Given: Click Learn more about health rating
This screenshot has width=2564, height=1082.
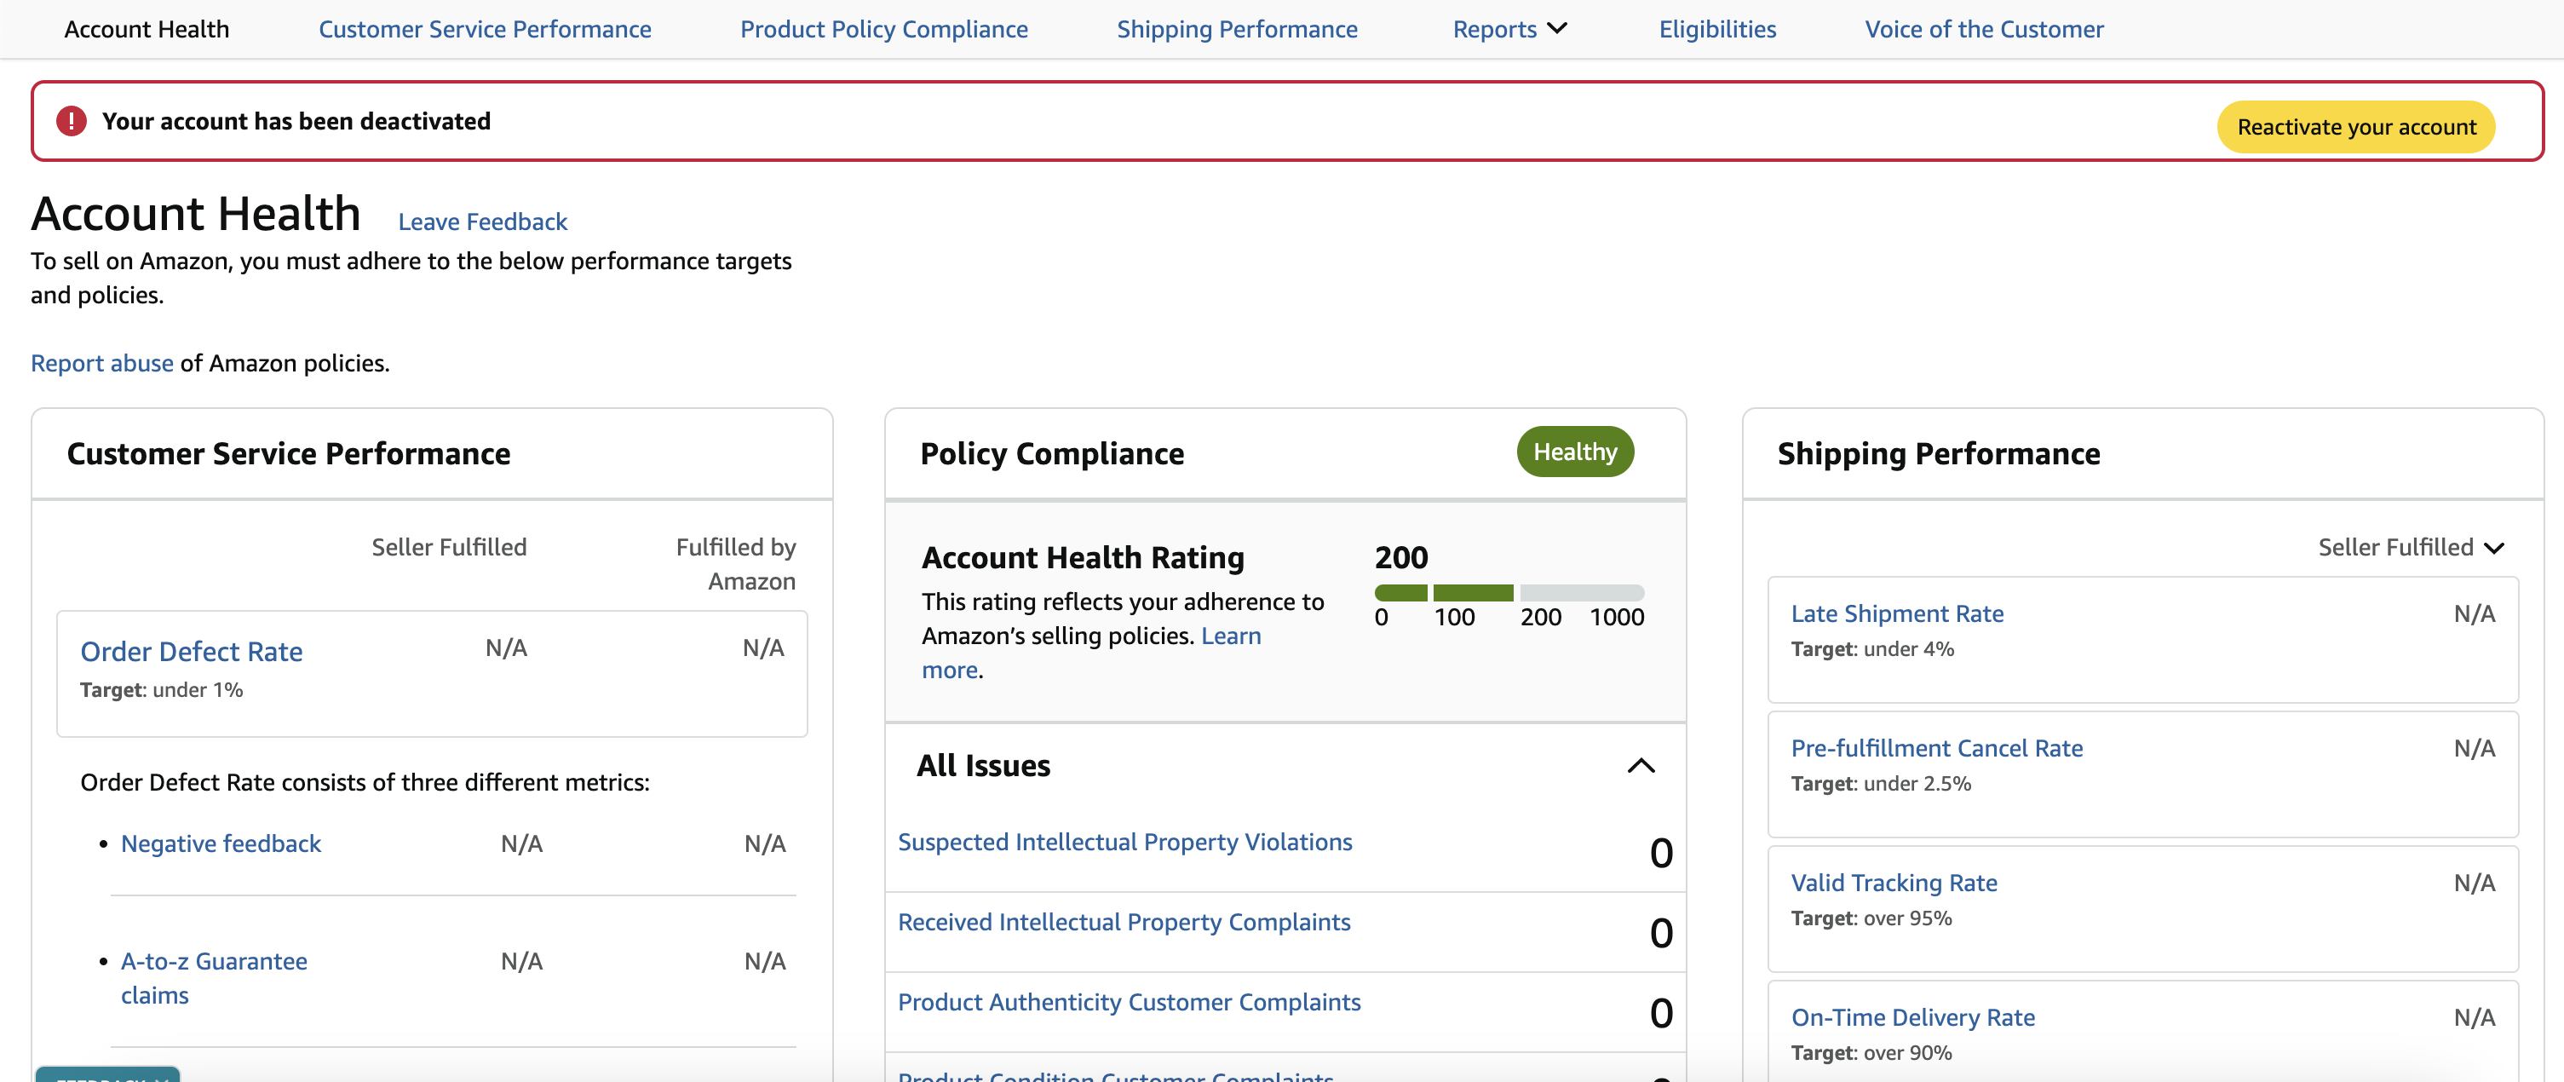Looking at the screenshot, I should coord(1230,636).
